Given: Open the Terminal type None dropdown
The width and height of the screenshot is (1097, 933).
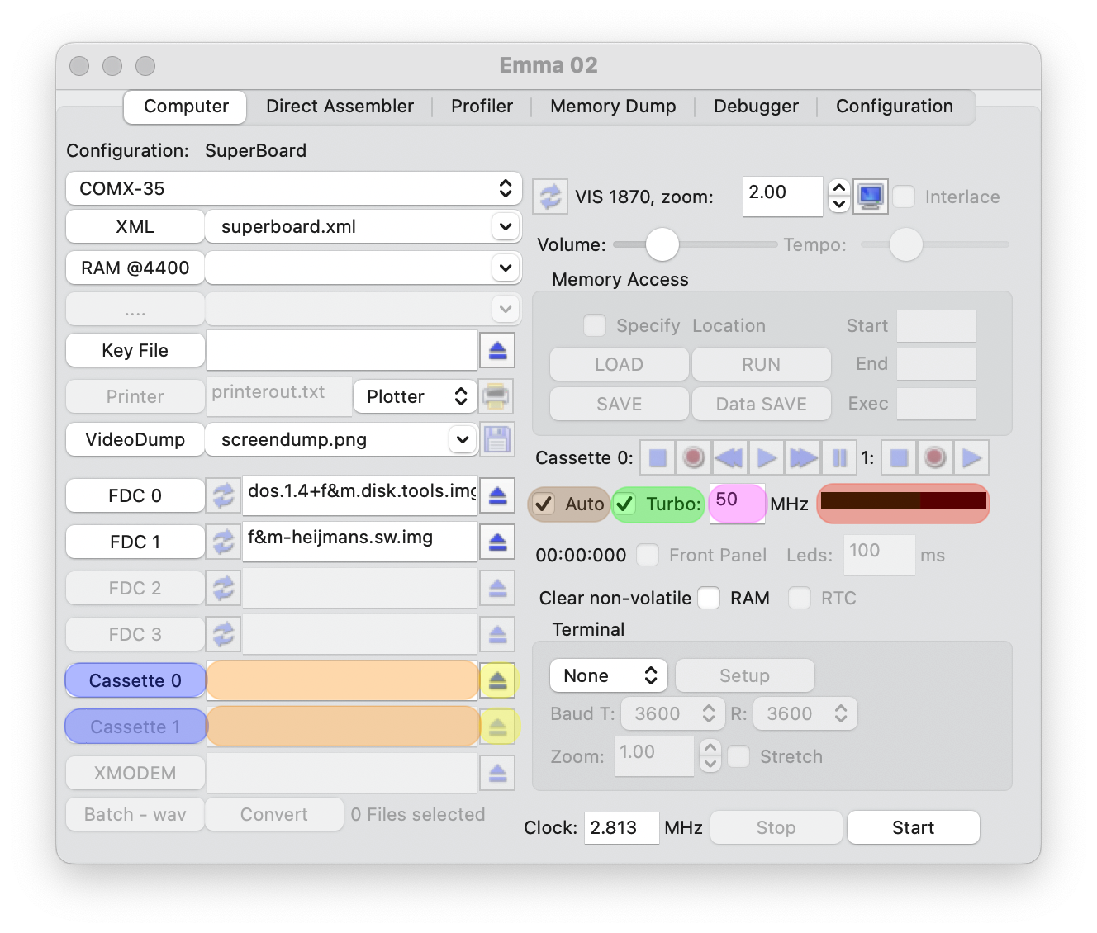Looking at the screenshot, I should (x=609, y=675).
